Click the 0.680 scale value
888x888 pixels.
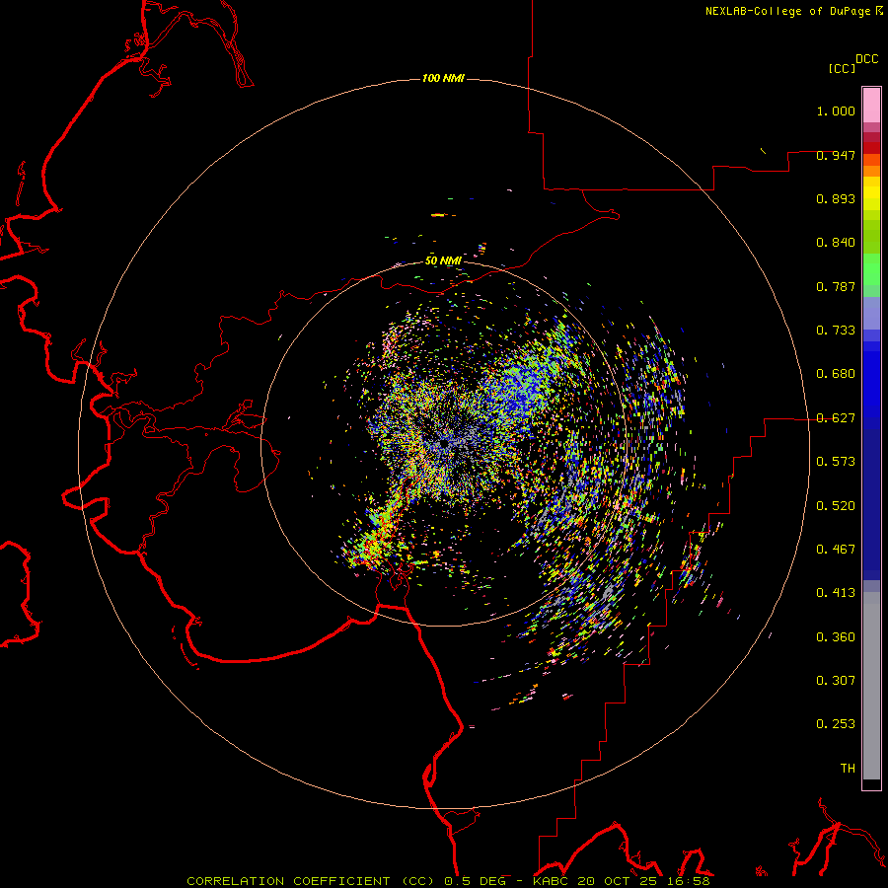(836, 374)
